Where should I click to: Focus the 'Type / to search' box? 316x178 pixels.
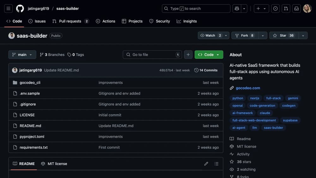[196, 9]
